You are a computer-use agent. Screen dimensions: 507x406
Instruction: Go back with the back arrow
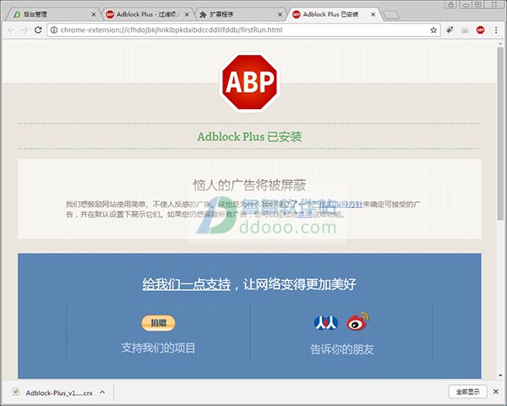click(x=11, y=30)
